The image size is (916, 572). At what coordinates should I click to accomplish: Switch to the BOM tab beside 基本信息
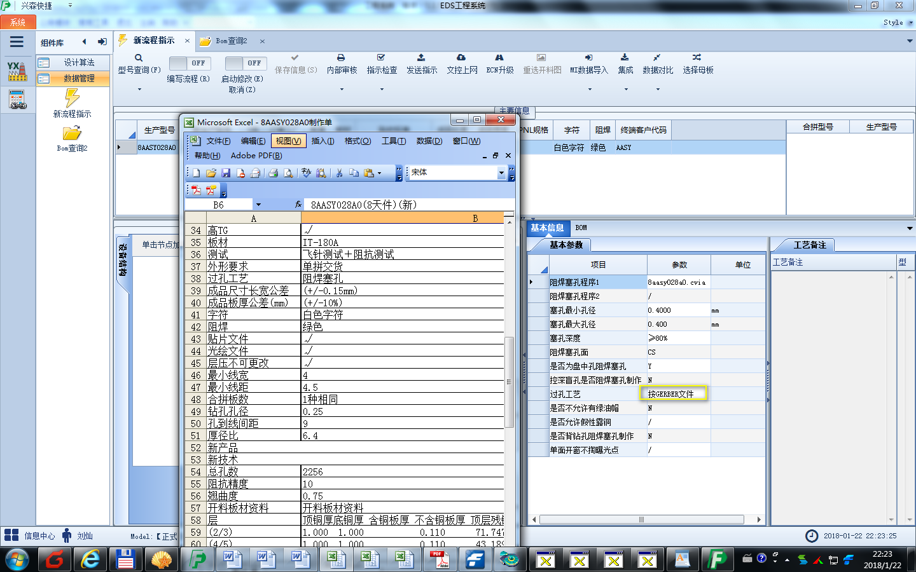pyautogui.click(x=581, y=228)
